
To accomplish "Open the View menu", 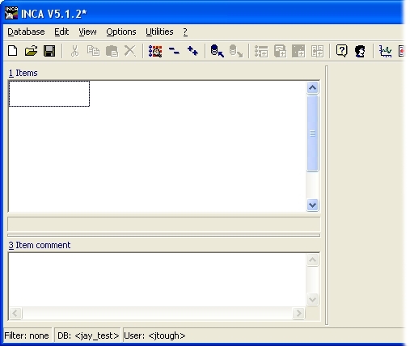I will point(87,32).
